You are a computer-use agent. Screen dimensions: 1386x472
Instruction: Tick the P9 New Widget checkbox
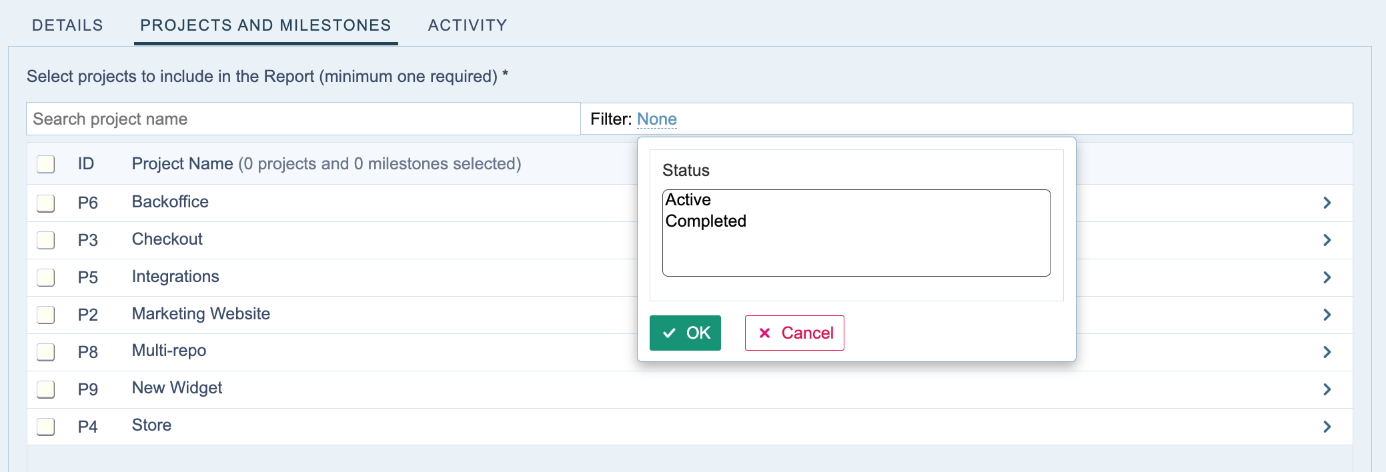pyautogui.click(x=46, y=389)
